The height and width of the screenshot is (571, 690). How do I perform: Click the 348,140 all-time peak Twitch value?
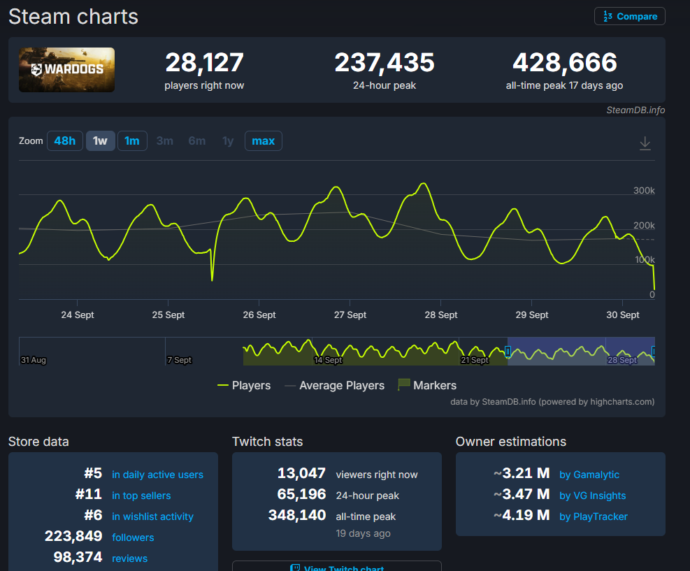tap(297, 515)
